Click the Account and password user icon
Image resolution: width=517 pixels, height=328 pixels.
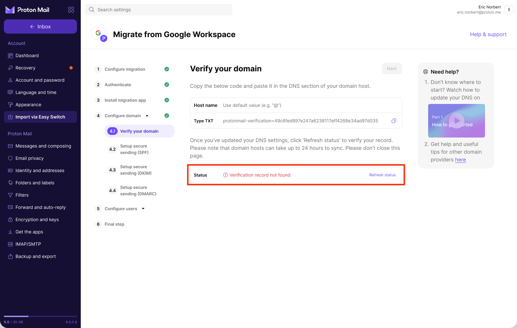[x=10, y=80]
